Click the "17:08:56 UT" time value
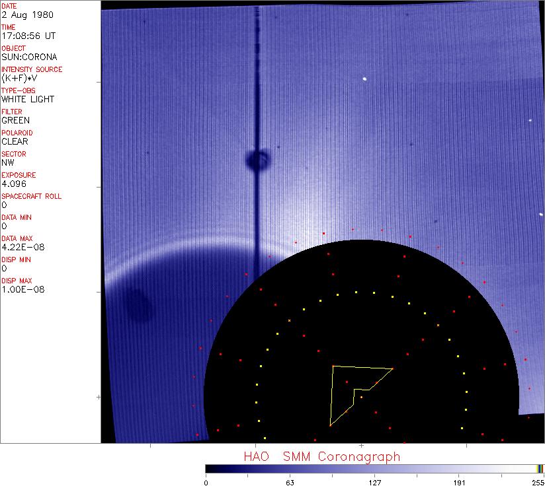The image size is (545, 486). click(x=27, y=36)
